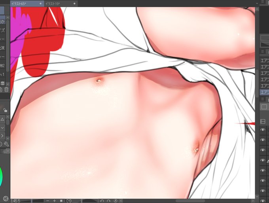
Task: Select the highlighted エア sub tool entry
Action: 264,92
